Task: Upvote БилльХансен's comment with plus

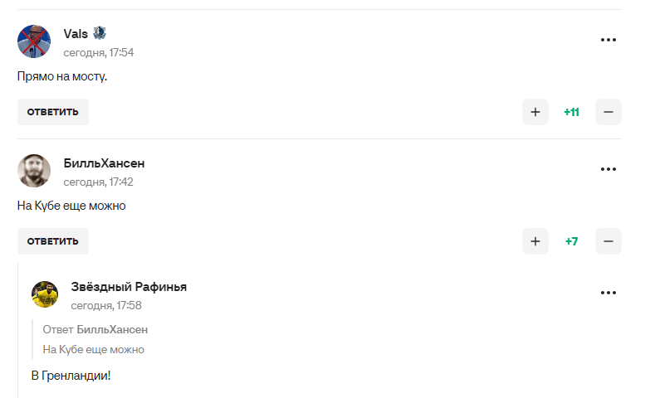Action: (x=535, y=241)
